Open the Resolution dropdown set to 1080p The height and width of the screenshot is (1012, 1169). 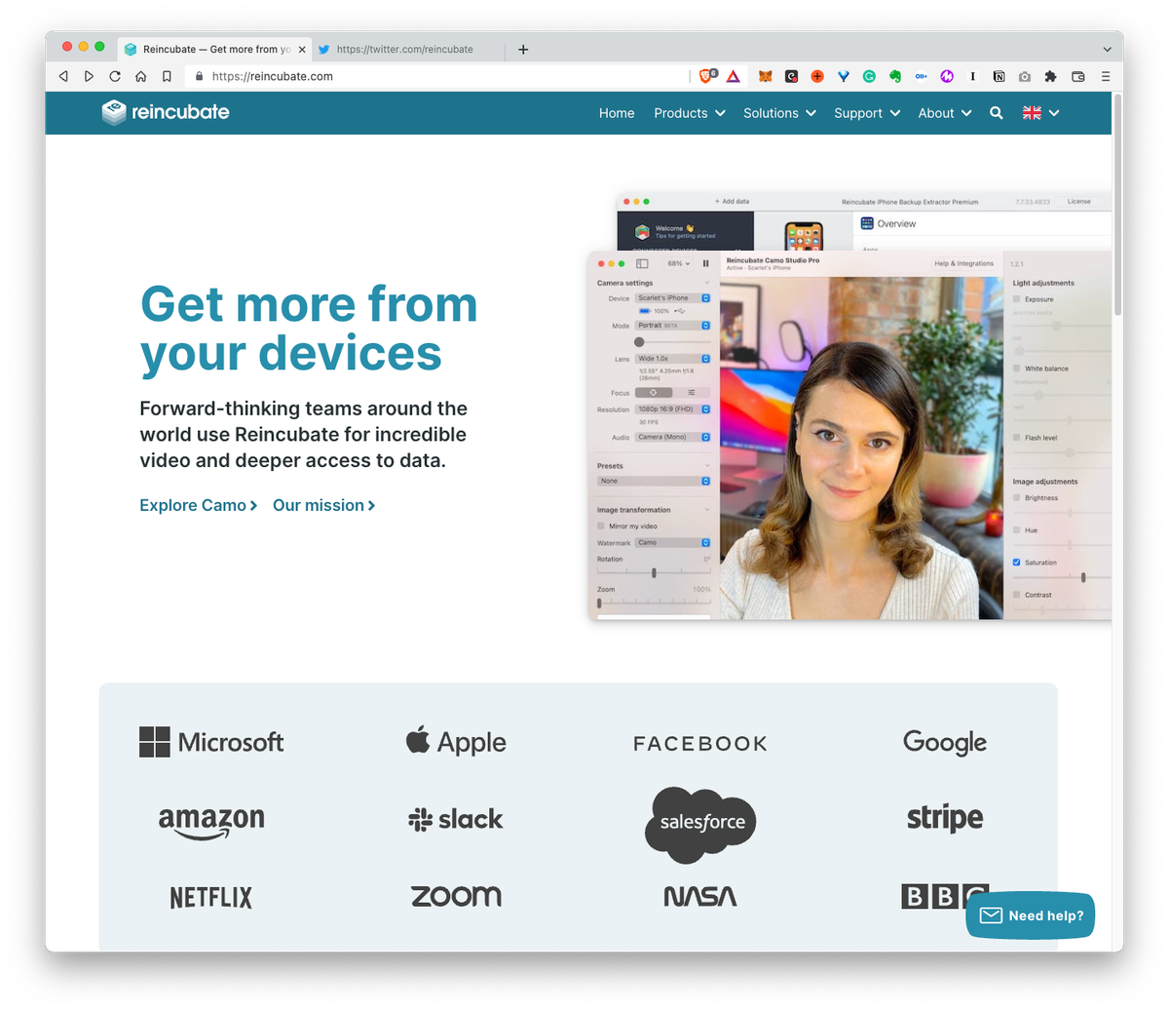pos(670,409)
